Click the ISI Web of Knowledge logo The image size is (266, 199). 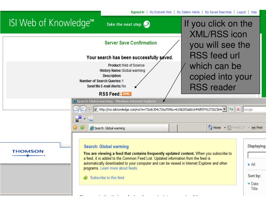51,23
